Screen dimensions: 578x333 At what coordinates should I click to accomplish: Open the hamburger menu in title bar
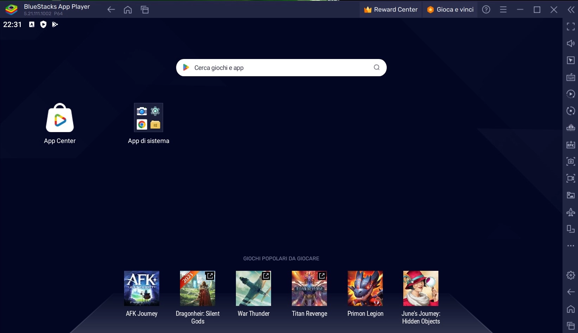pyautogui.click(x=503, y=9)
